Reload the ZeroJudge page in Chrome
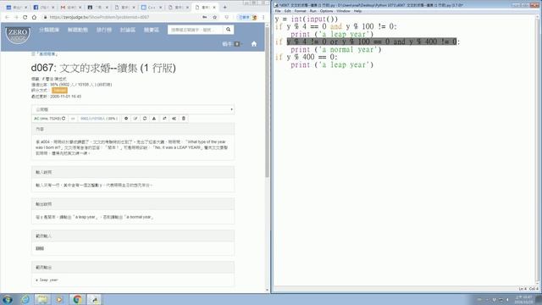Image resolution: width=542 pixels, height=305 pixels. pyautogui.click(x=25, y=17)
